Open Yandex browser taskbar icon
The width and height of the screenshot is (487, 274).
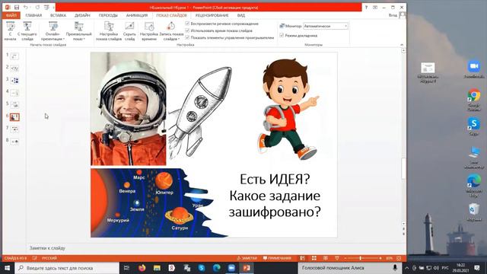point(172,268)
